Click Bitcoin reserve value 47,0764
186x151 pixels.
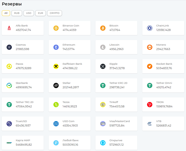pos(115,30)
